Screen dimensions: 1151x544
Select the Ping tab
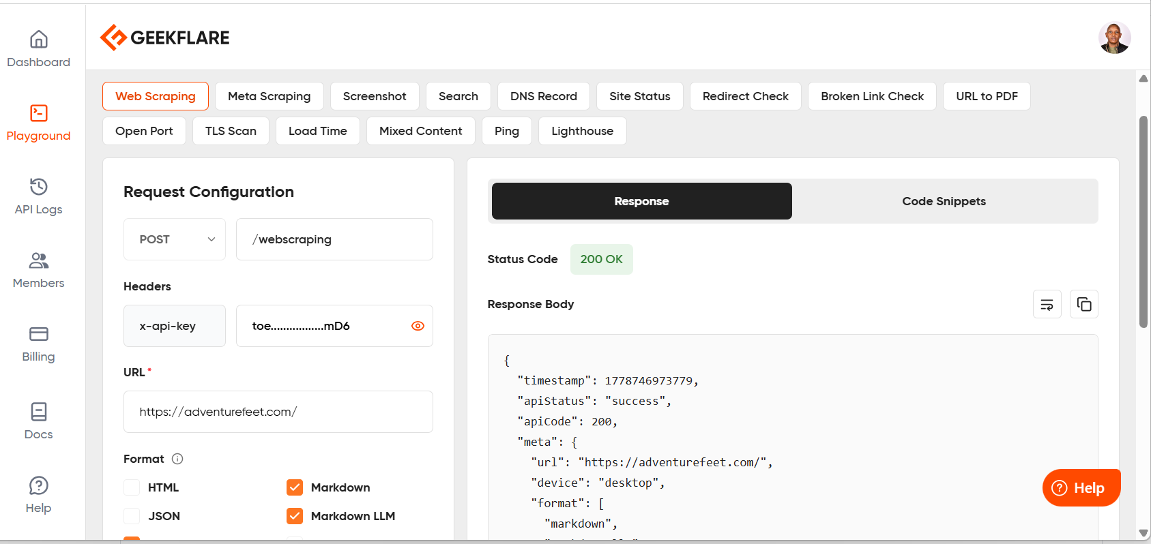[x=507, y=131]
